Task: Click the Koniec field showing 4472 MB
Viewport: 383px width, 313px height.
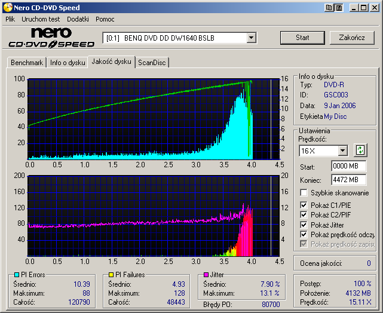Action: 349,180
